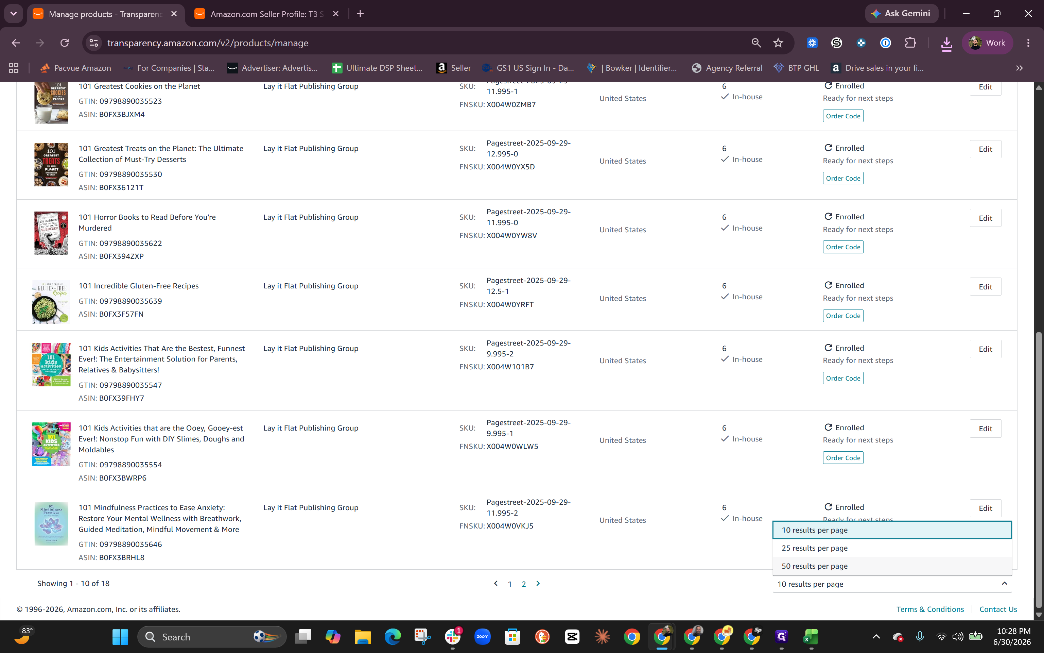1044x653 pixels.
Task: Open the BTP GHL bookmark
Action: [796, 68]
